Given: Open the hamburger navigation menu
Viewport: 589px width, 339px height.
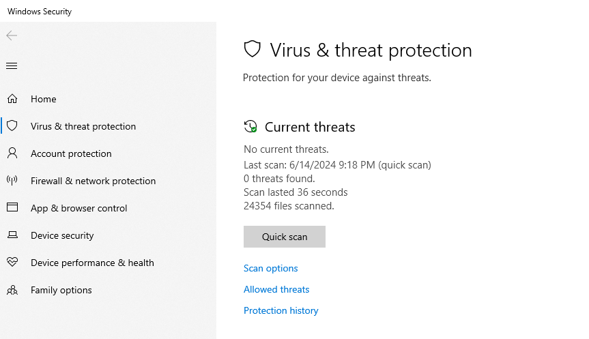Looking at the screenshot, I should (12, 65).
